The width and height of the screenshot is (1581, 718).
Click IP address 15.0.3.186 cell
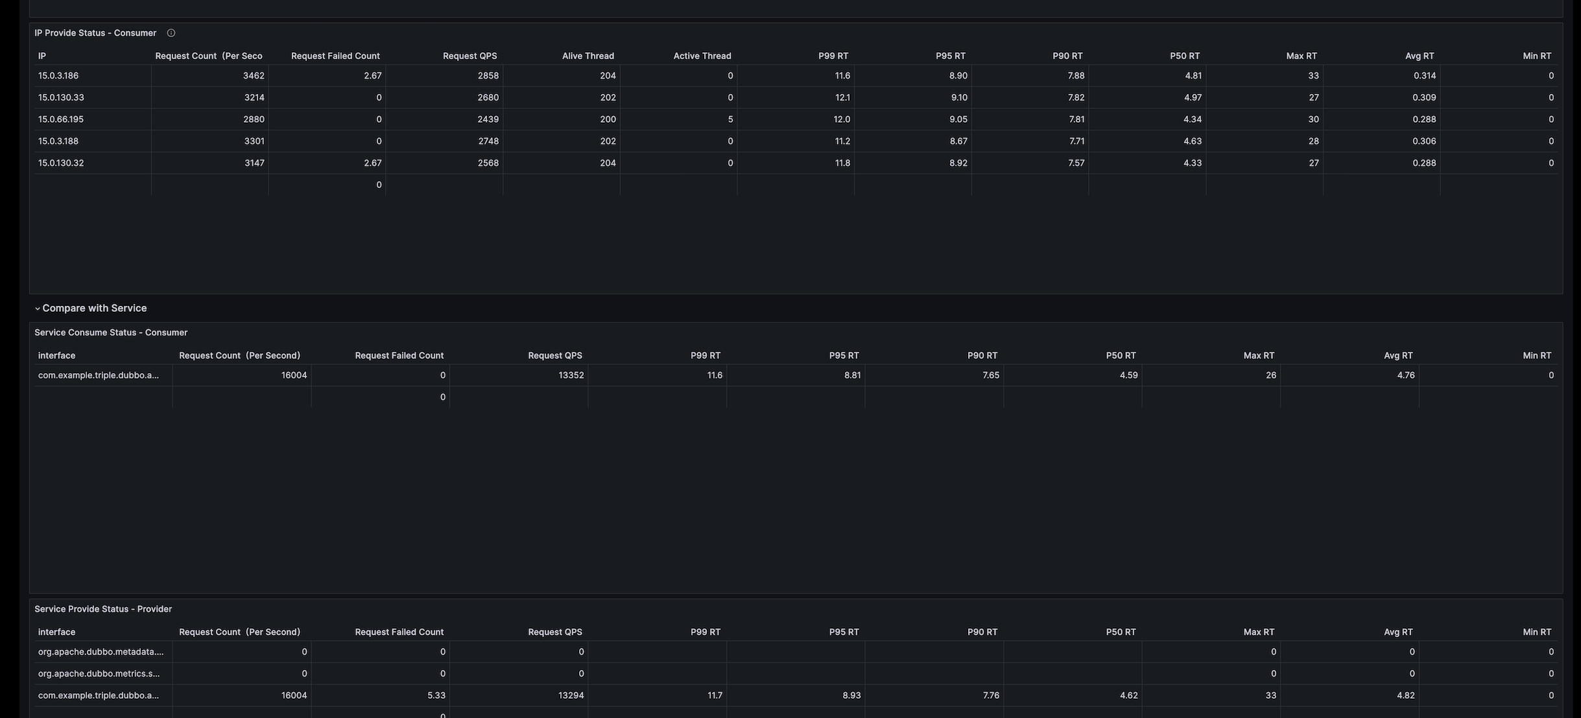coord(58,76)
